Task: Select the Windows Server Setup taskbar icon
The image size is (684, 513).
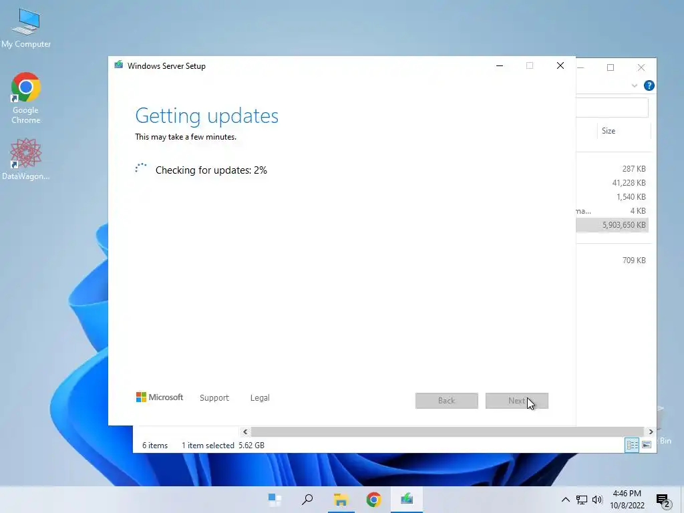Action: click(x=407, y=498)
